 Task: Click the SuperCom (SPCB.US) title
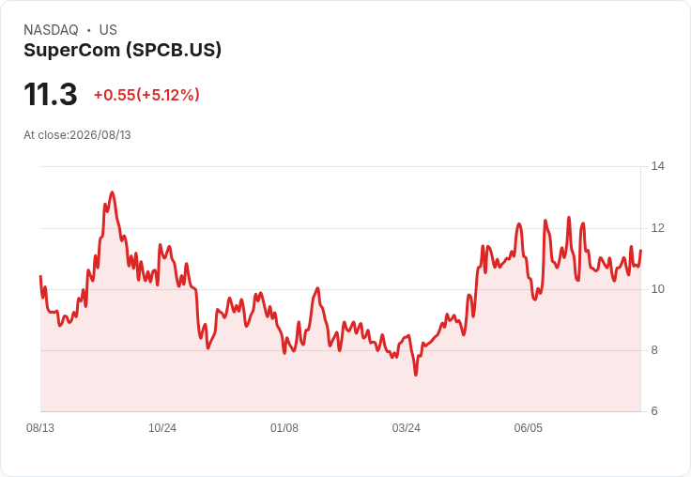pyautogui.click(x=122, y=50)
